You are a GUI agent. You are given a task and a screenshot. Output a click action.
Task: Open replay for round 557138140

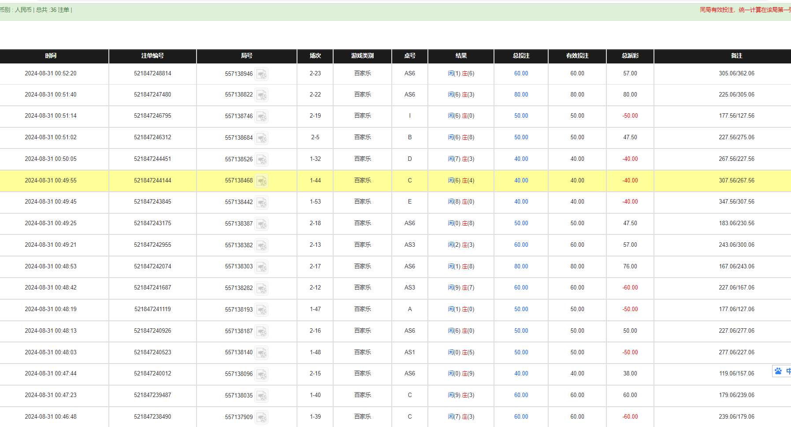click(261, 353)
